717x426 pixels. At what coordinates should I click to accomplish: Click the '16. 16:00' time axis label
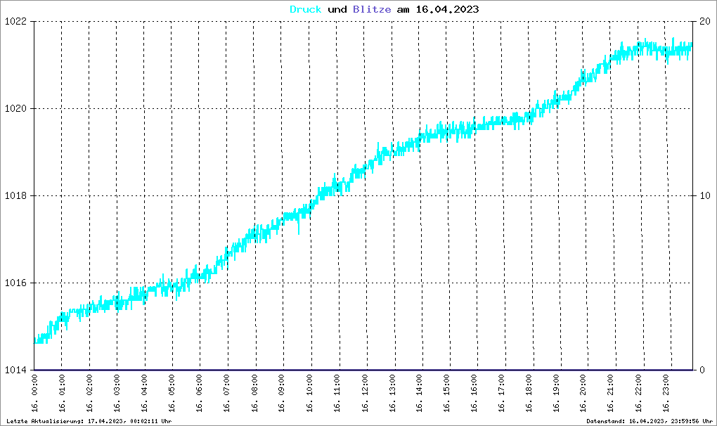474,393
